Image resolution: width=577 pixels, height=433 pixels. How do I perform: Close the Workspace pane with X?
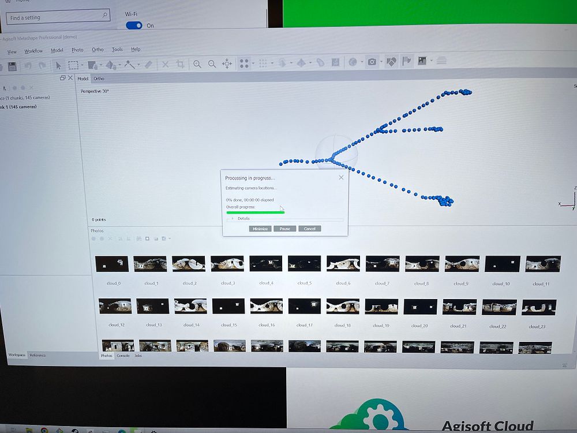tap(70, 78)
